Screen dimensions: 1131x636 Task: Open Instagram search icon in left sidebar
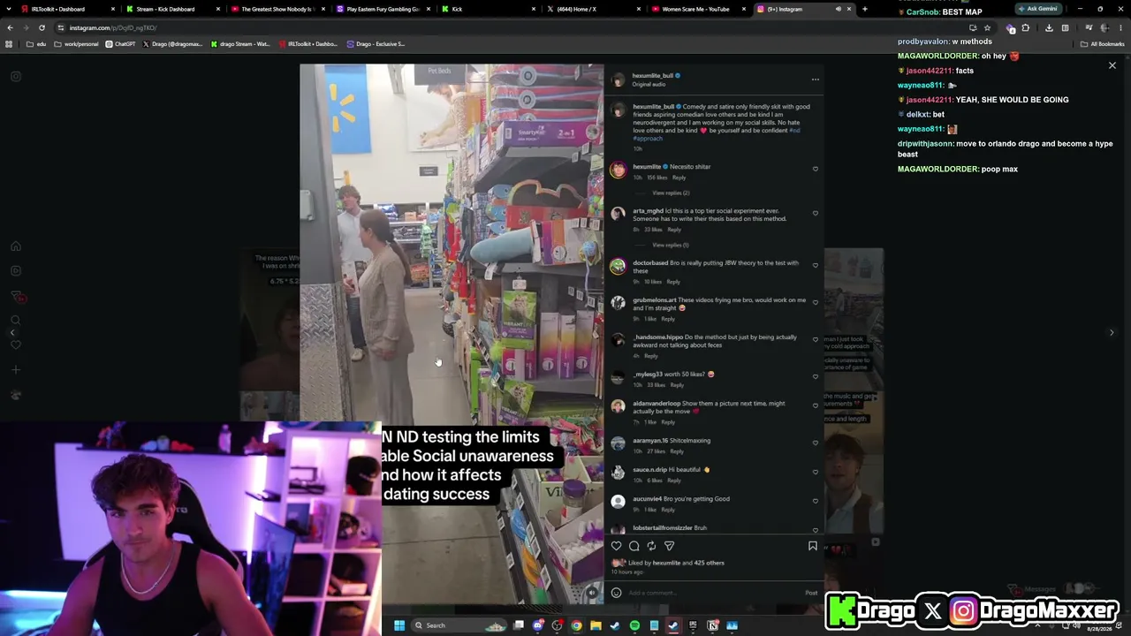coord(15,321)
